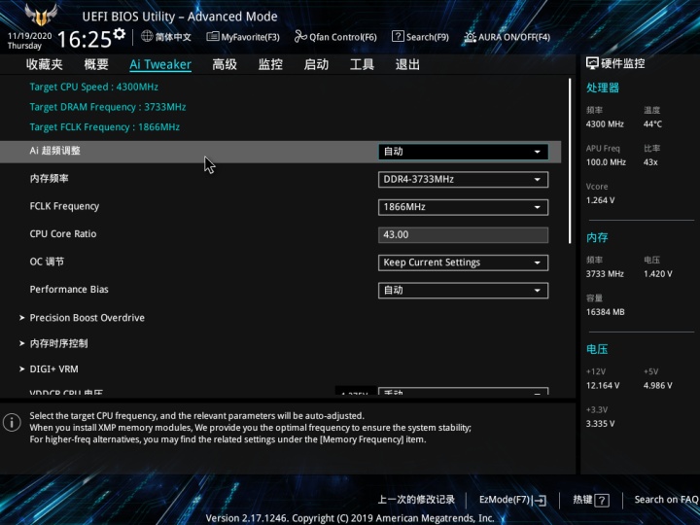Click the settings list vertical scrollbar
700x525 pixels.
(570, 161)
